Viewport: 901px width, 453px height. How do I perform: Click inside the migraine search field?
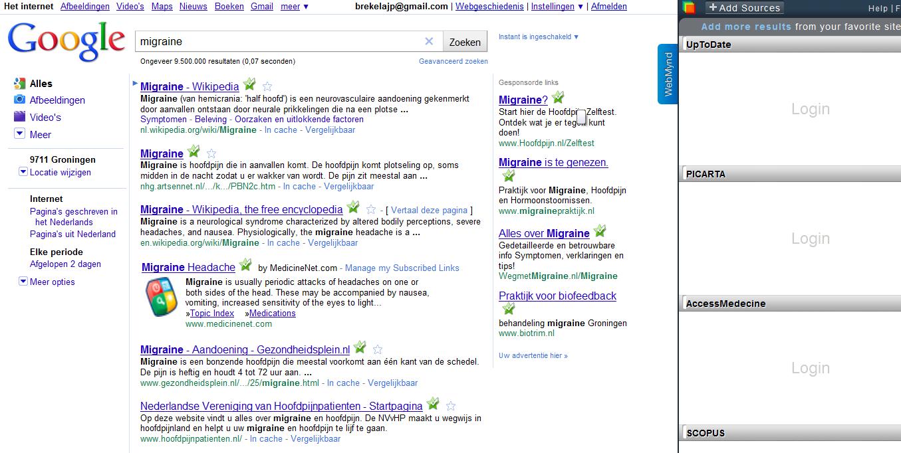(x=279, y=41)
